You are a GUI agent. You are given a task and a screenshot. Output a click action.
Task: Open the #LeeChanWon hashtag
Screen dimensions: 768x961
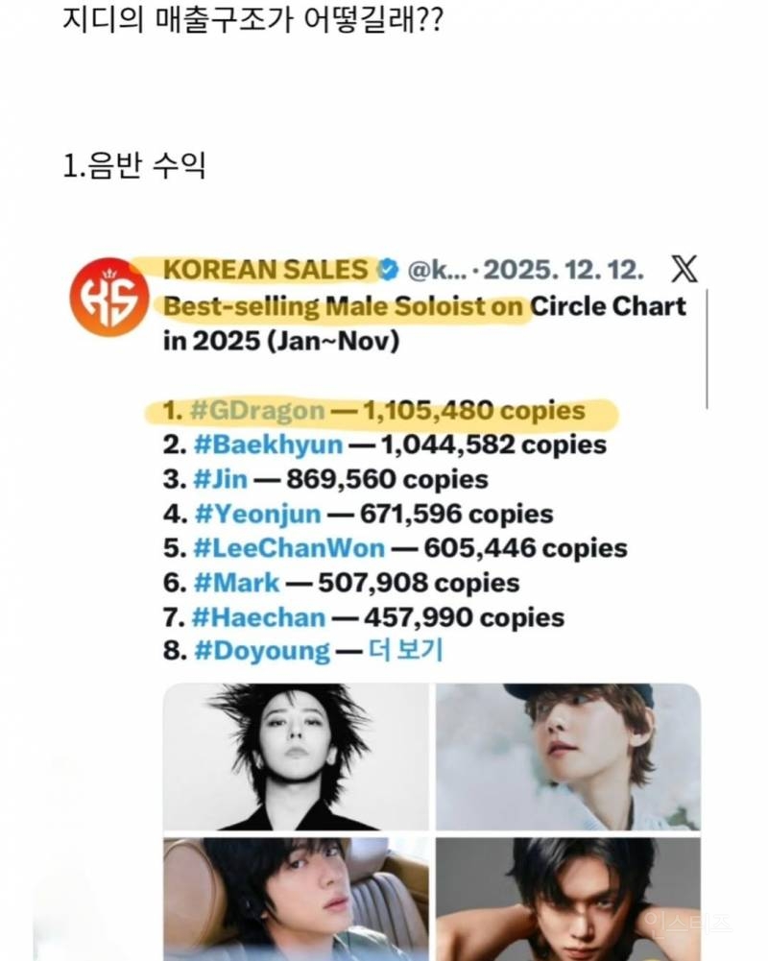tap(289, 548)
